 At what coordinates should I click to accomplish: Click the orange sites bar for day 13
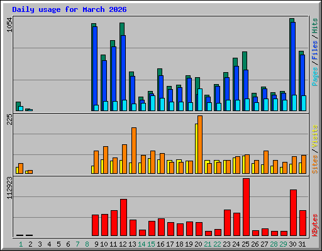click(134, 151)
